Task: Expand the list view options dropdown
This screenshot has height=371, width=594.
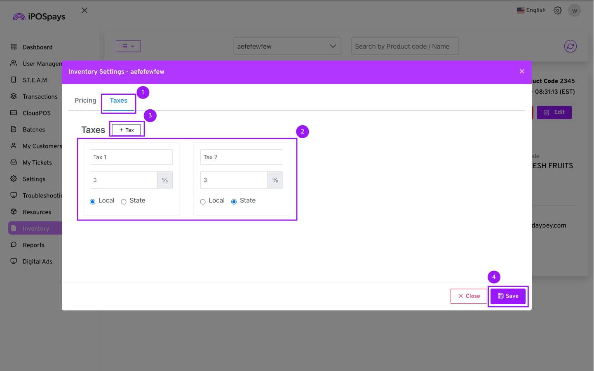Action: [128, 46]
